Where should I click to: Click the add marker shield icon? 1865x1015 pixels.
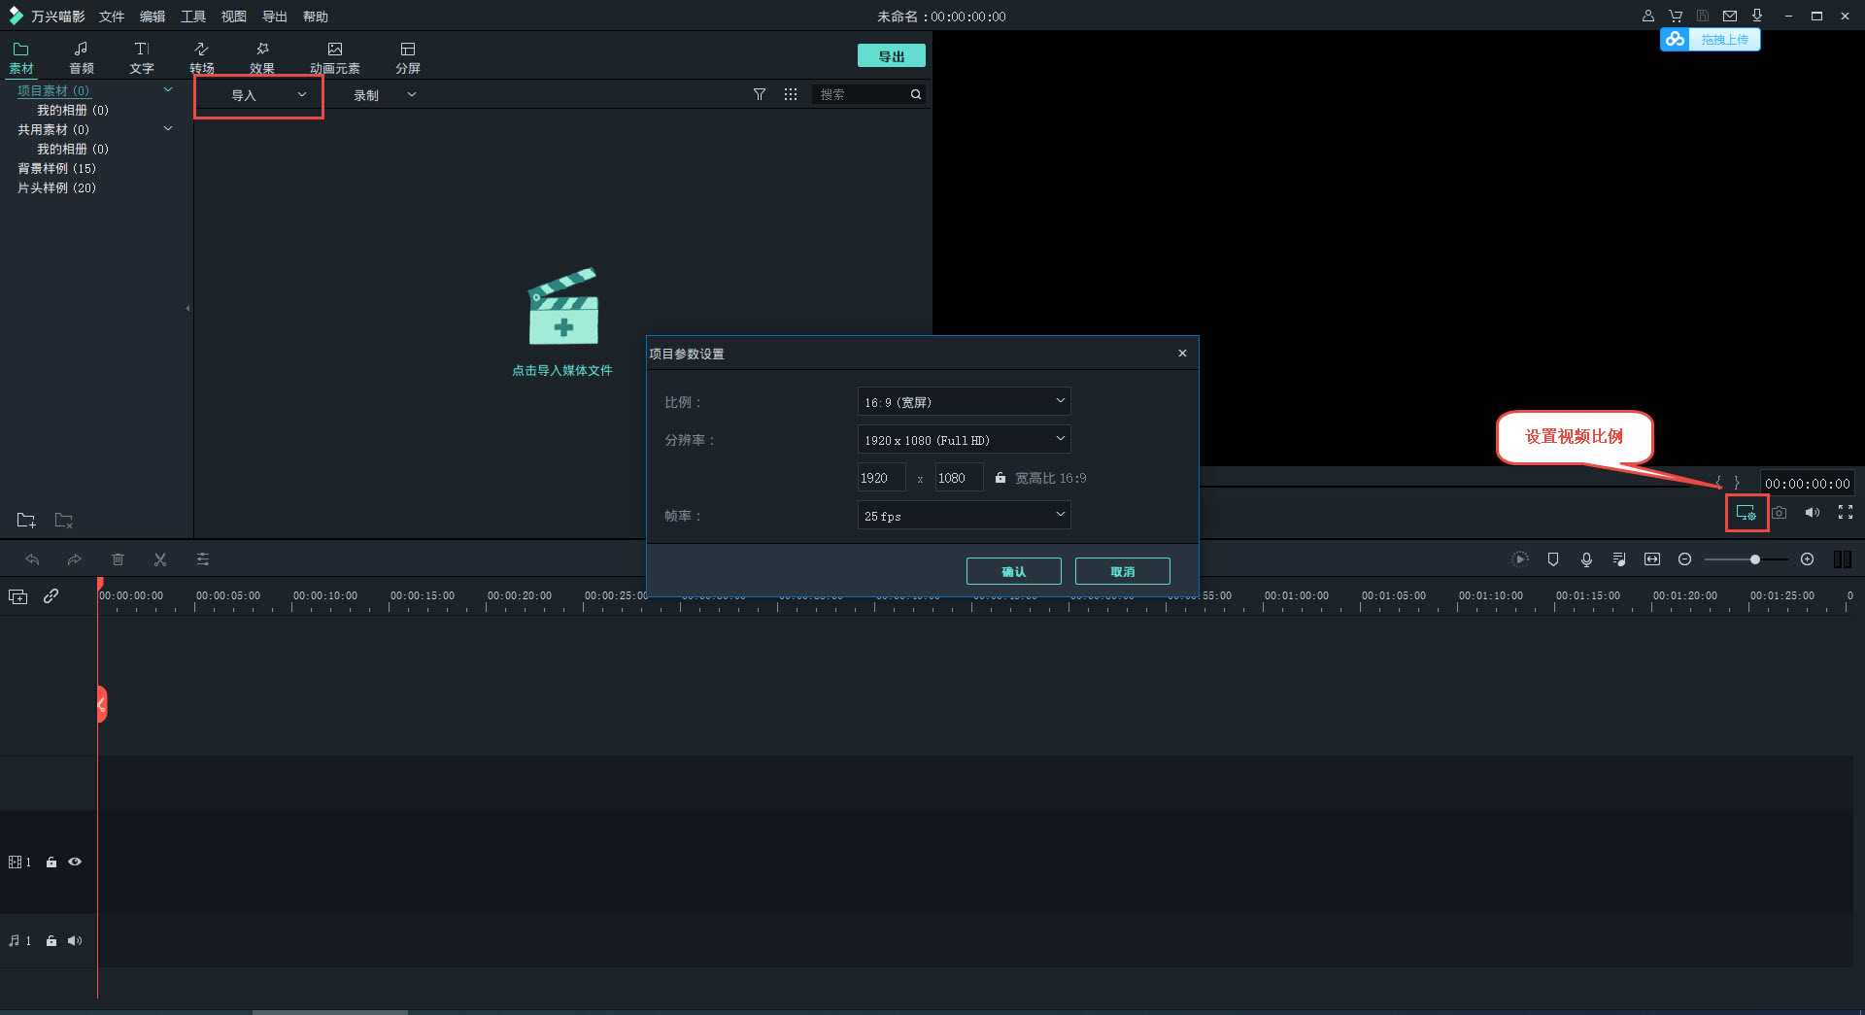coord(1553,559)
